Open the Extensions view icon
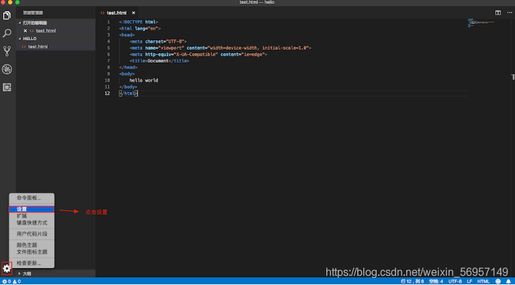This screenshot has width=515, height=285. pos(7,87)
